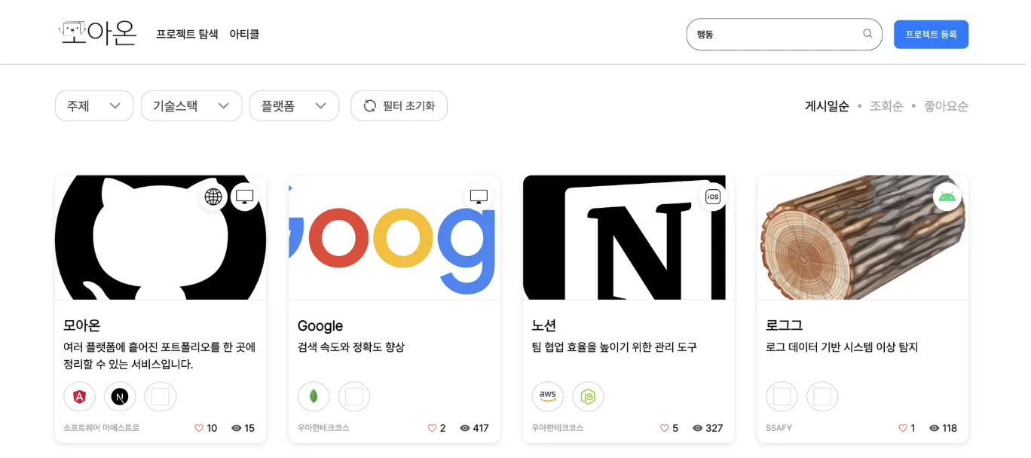The height and width of the screenshot is (458, 1031).
Task: Open the globe web link on the 모아온 card
Action: click(213, 197)
